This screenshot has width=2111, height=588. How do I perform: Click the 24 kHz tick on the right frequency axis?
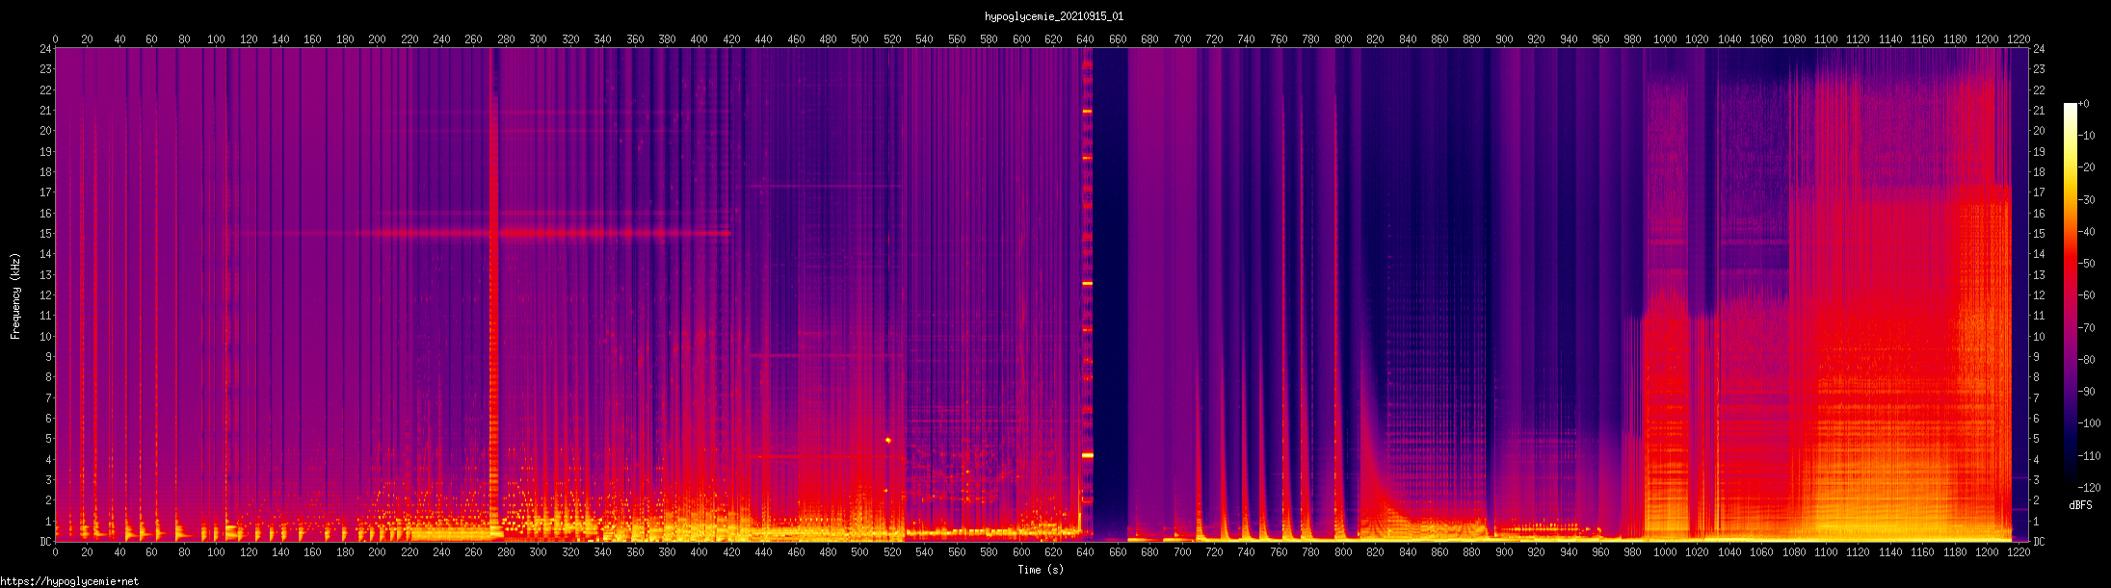[x=2039, y=49]
